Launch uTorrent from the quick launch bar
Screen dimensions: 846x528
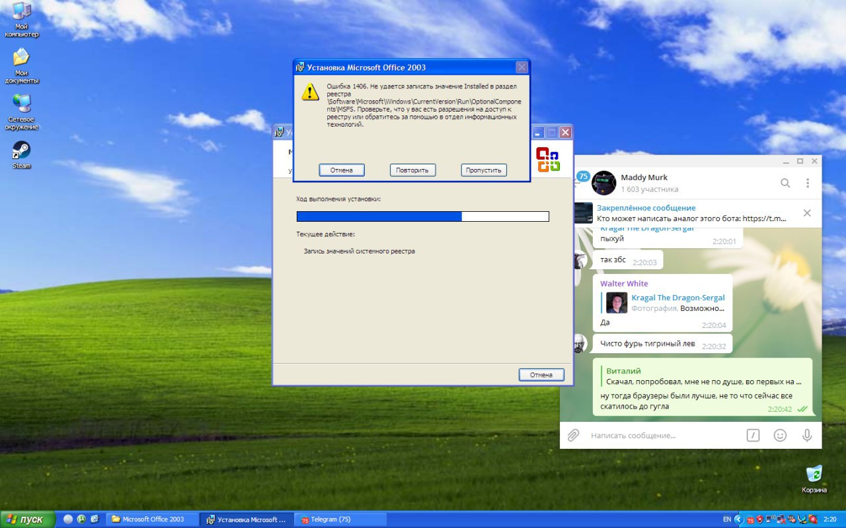[81, 519]
